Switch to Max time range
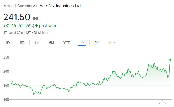The width and height of the screenshot is (174, 107). (112, 43)
